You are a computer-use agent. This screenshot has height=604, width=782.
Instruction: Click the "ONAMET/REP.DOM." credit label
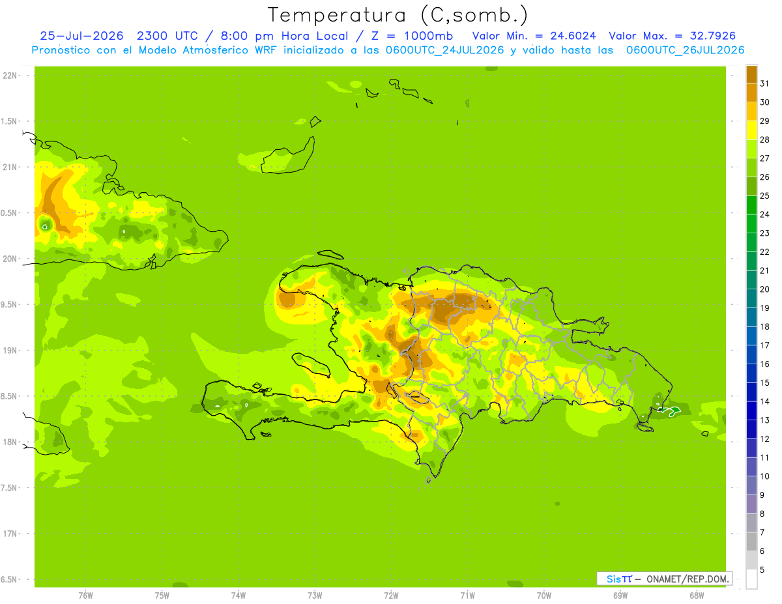tap(688, 579)
